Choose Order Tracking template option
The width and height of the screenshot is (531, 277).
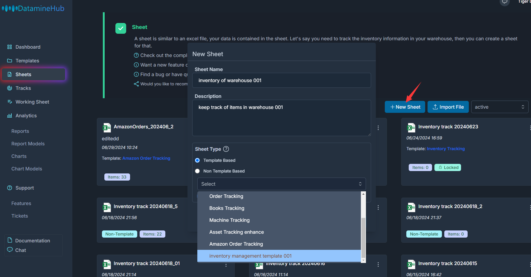[x=279, y=196]
